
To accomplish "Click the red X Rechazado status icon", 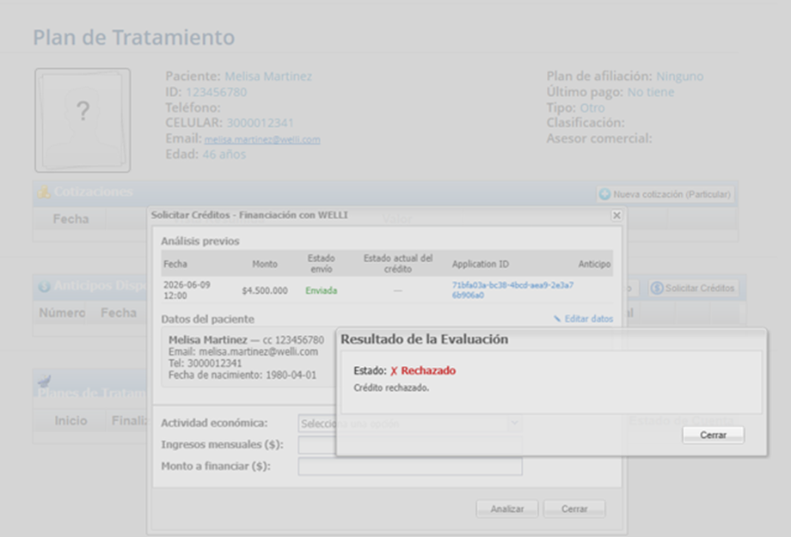I will tap(394, 371).
